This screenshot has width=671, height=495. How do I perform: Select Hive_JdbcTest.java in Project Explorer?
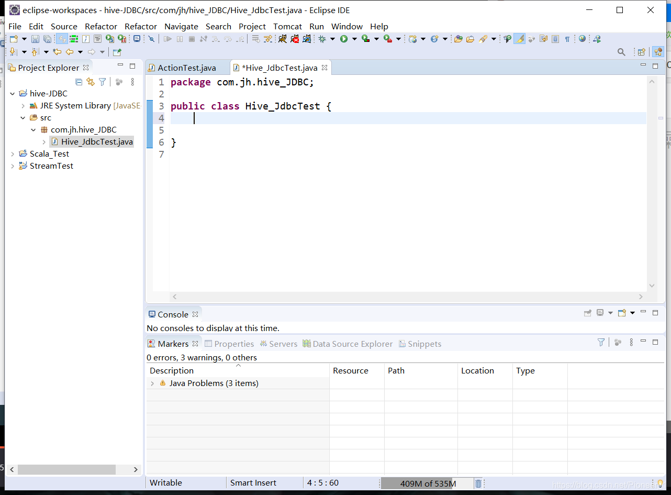click(97, 141)
